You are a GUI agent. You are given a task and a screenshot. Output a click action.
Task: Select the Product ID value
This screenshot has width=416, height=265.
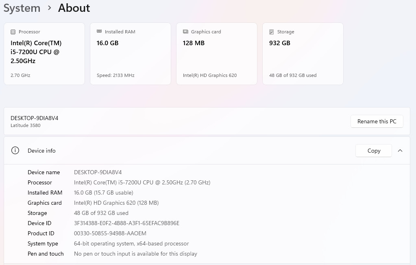pos(110,233)
